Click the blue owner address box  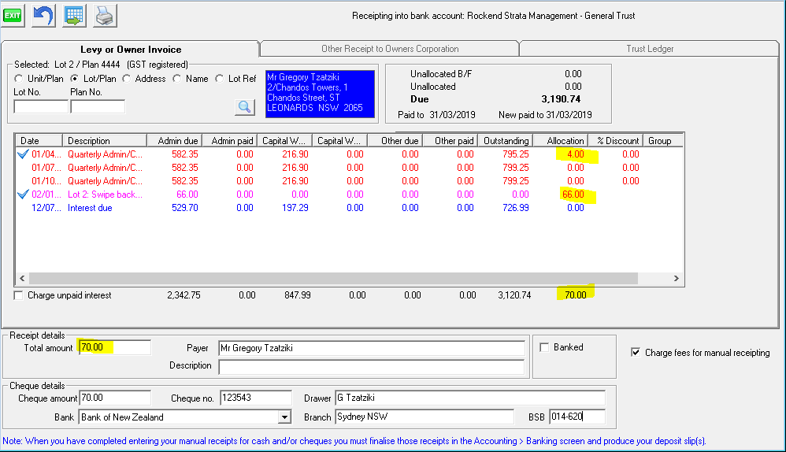320,94
